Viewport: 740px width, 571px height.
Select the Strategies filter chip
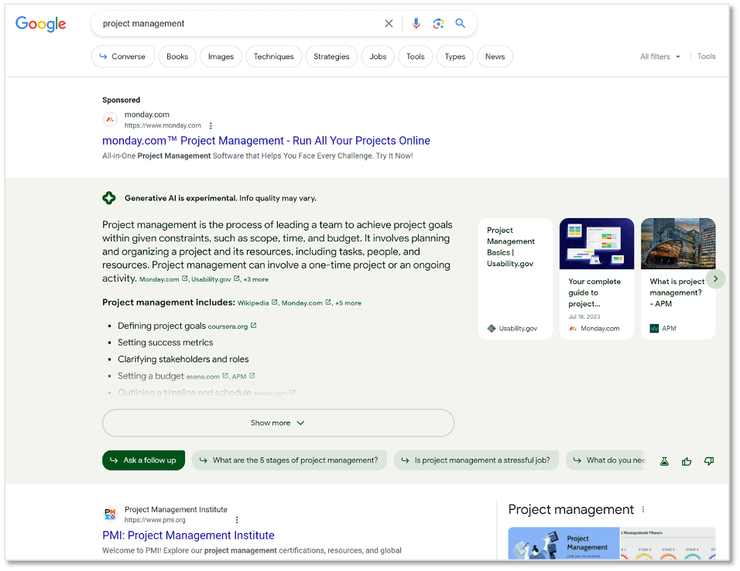coord(331,56)
